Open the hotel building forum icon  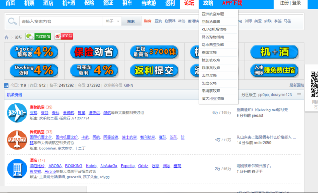[x=17, y=169]
